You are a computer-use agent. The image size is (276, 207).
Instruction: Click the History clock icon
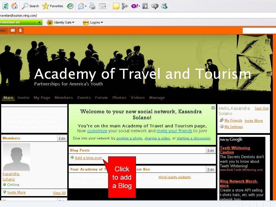point(70,6)
